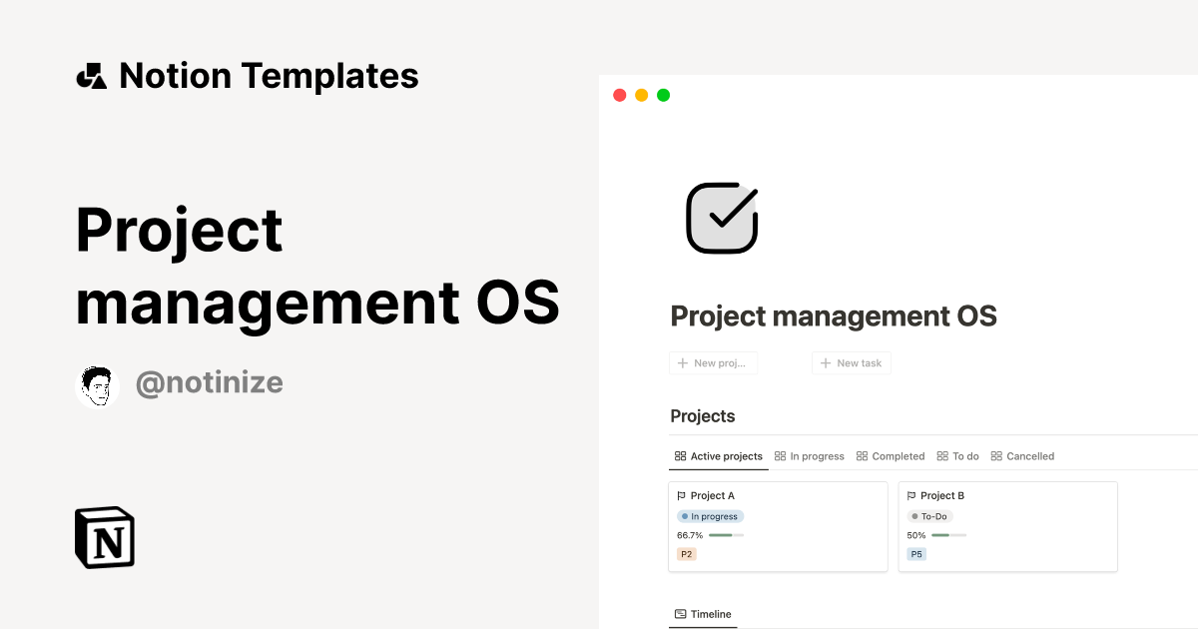Click the Notion logo in the bottom left
Image resolution: width=1198 pixels, height=629 pixels.
point(104,537)
